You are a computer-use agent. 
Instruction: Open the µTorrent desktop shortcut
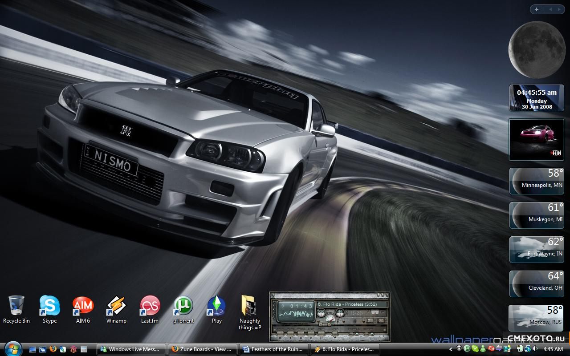183,306
